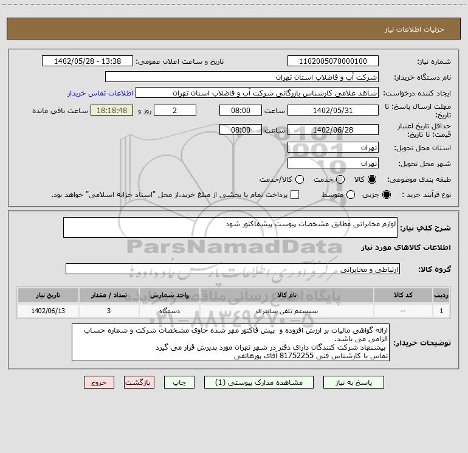
Task: Click the delivery city field تهران
Action: [x=333, y=164]
